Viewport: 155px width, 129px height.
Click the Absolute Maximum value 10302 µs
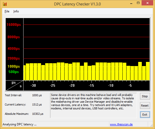tap(38, 114)
